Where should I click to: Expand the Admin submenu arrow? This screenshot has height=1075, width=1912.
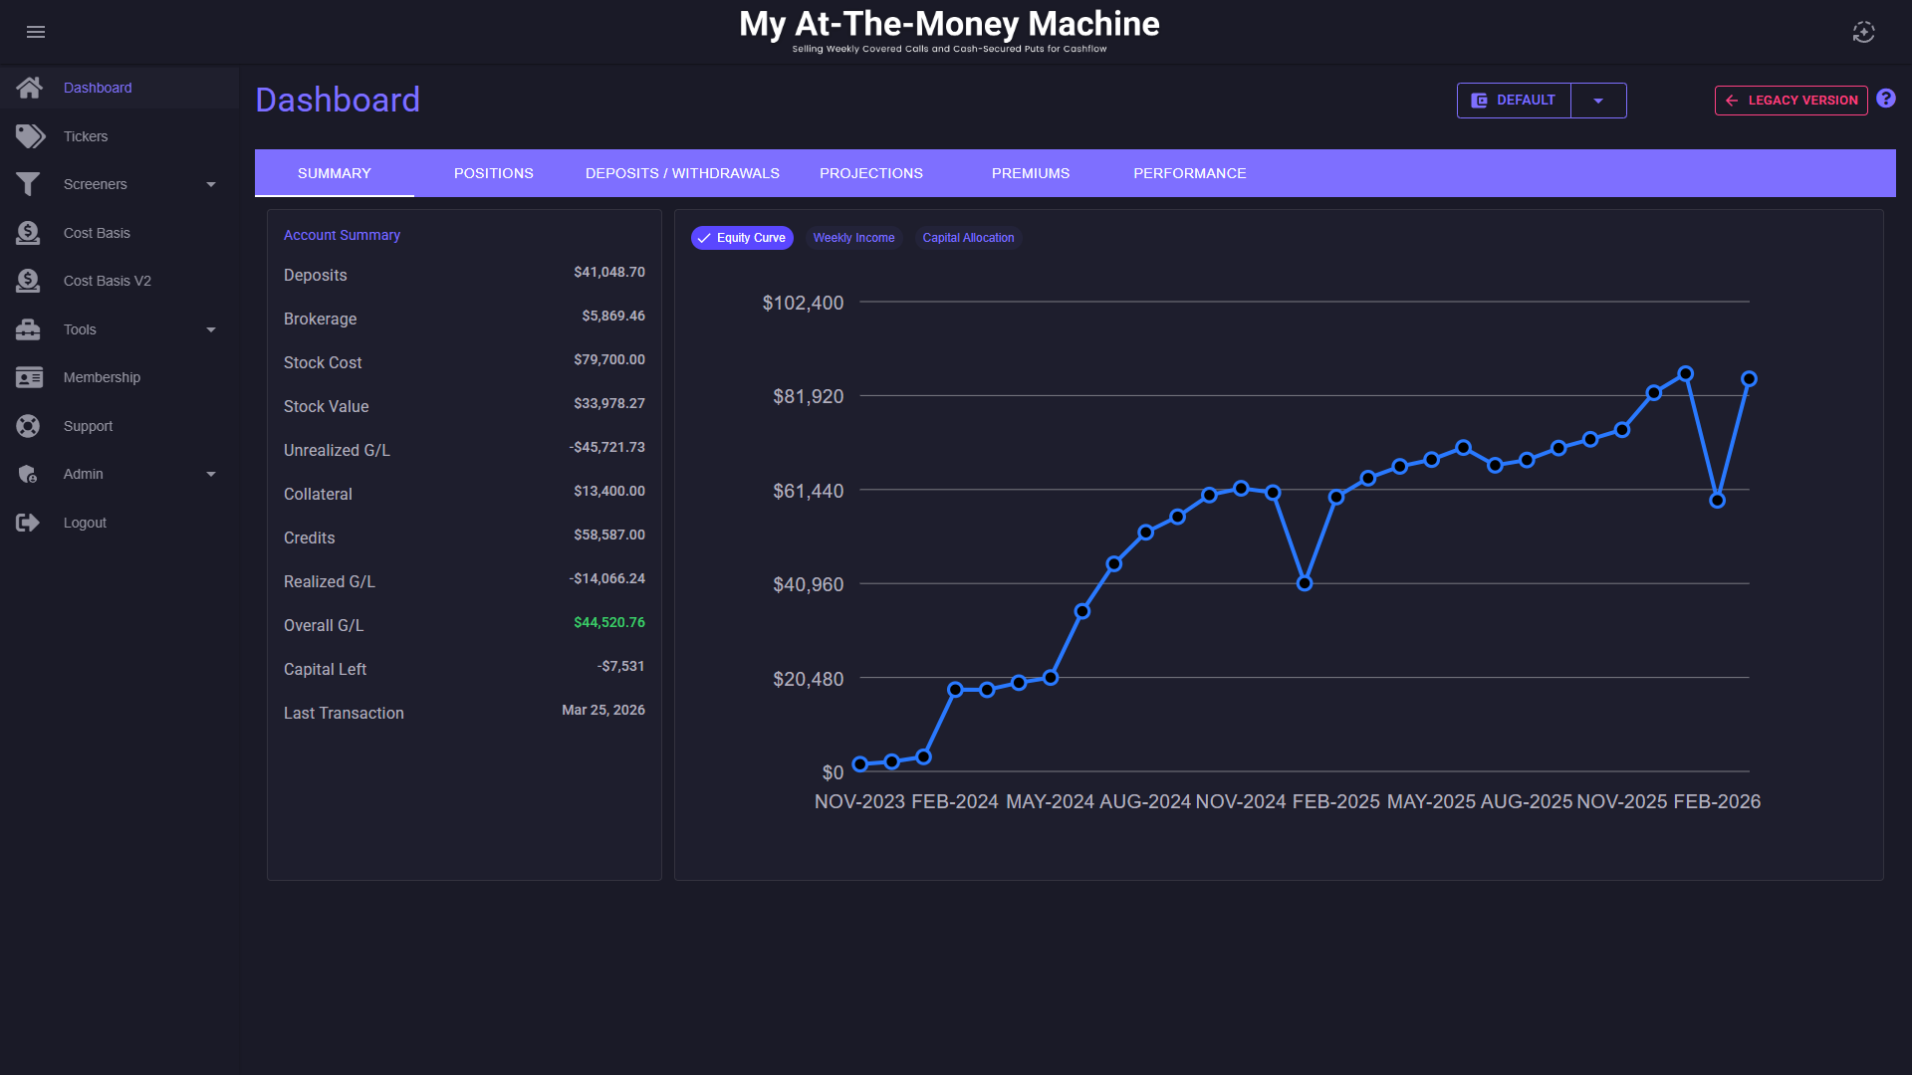211,474
